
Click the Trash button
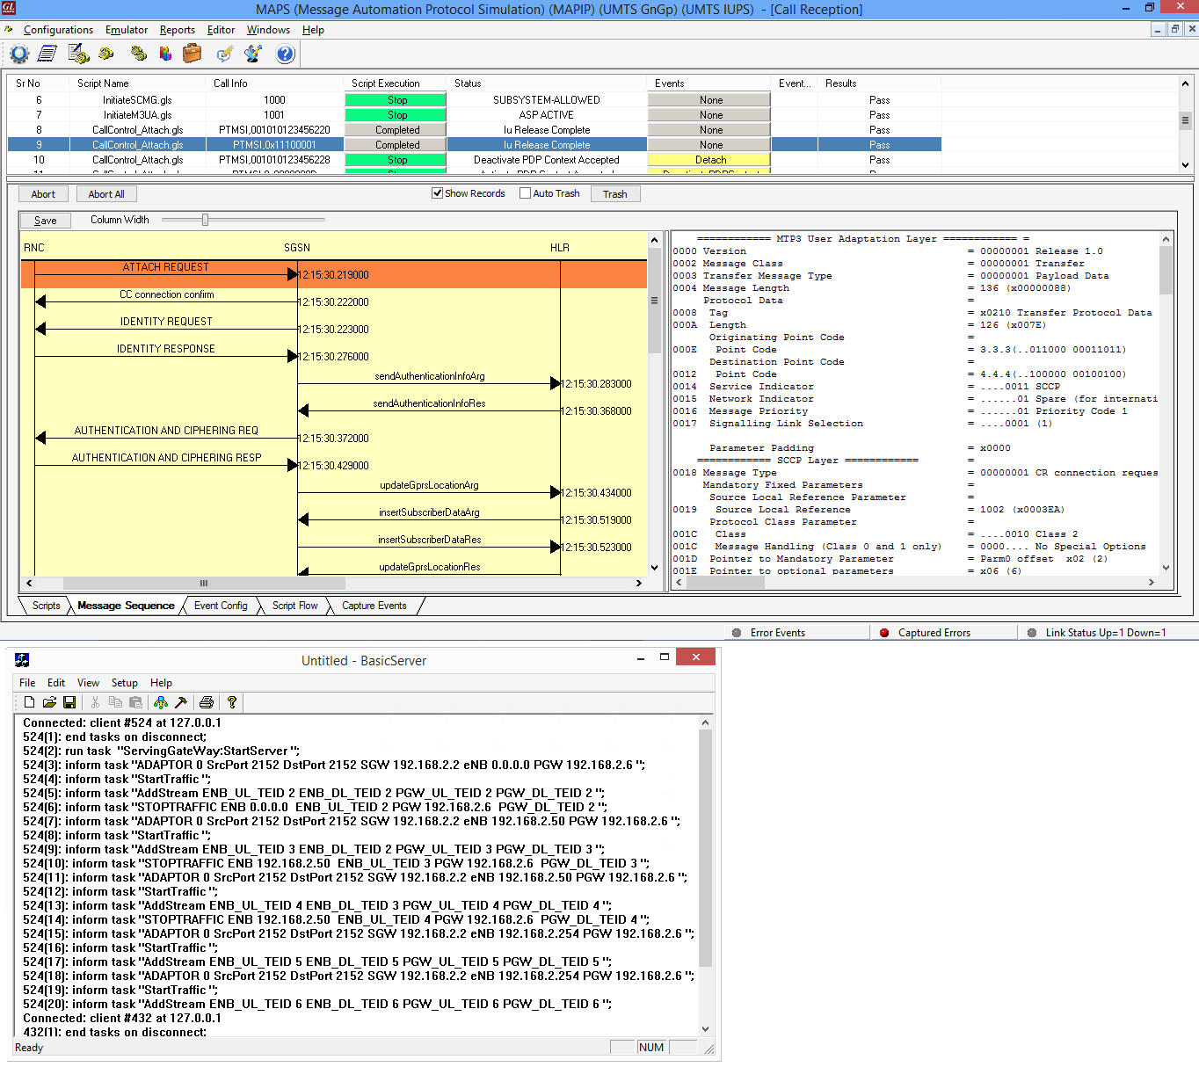tap(614, 194)
